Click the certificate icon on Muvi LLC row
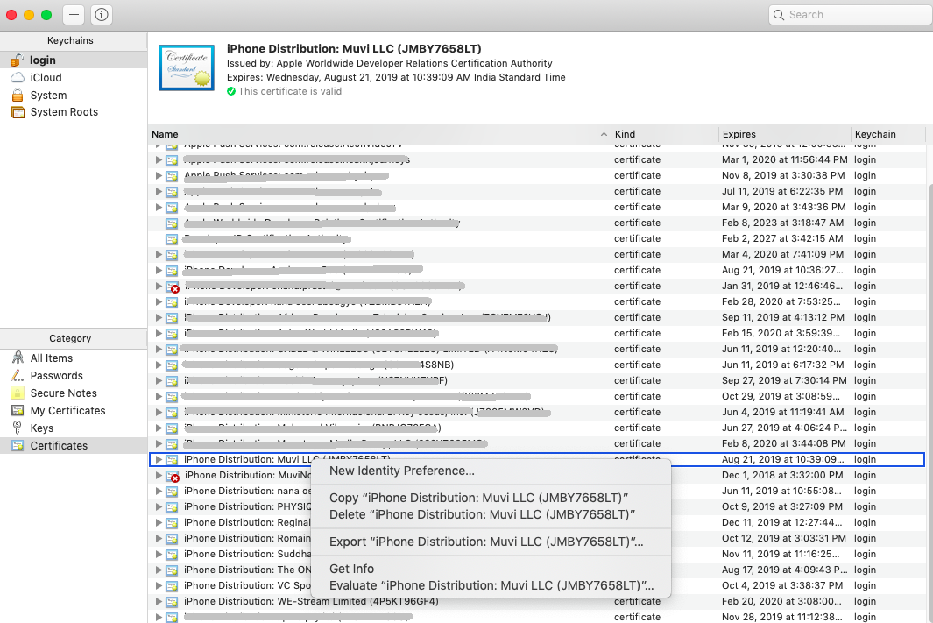This screenshot has height=623, width=933. (172, 459)
